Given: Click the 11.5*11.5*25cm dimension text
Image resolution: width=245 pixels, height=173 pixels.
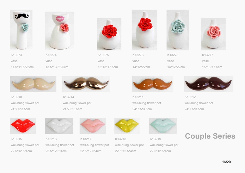Looking at the screenshot, I should (22, 67).
